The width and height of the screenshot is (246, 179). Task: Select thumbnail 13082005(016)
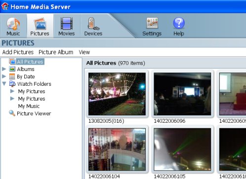pos(117,94)
